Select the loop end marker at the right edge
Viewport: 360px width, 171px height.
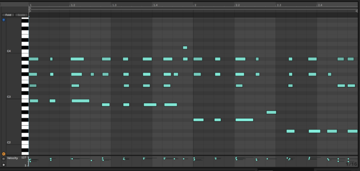point(357,11)
